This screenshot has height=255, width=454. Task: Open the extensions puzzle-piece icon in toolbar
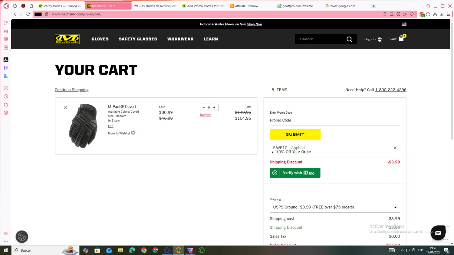tap(428, 14)
